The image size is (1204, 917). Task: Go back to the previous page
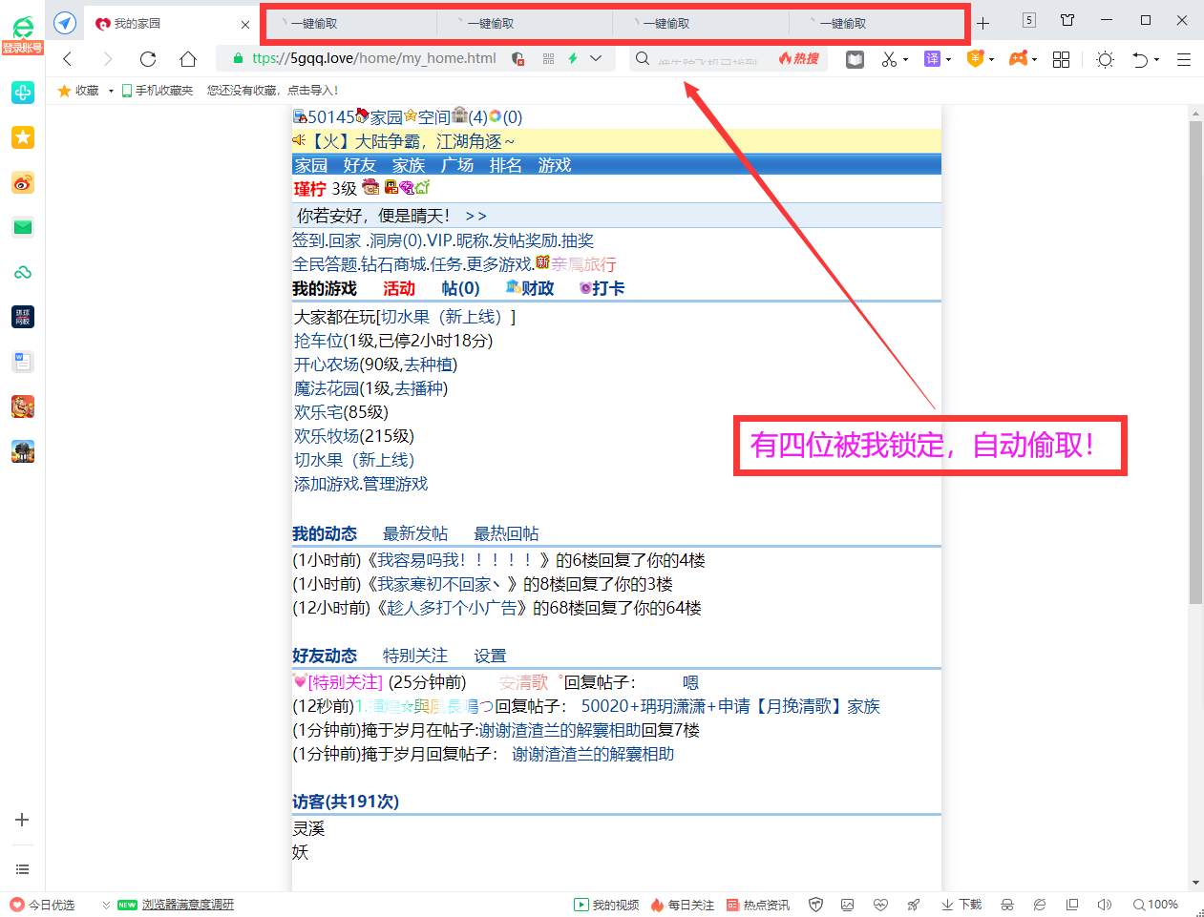tap(68, 59)
